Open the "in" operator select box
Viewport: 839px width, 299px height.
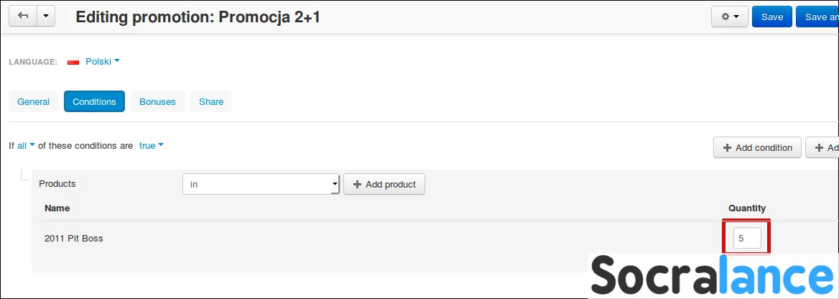261,184
